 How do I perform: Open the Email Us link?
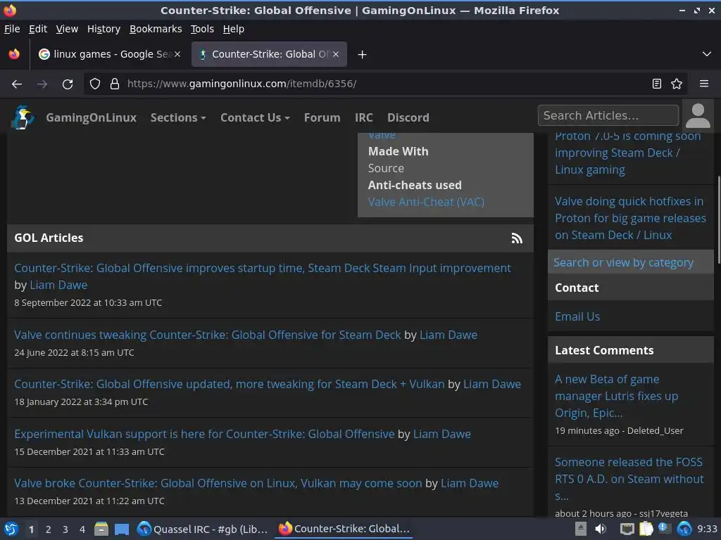[577, 316]
